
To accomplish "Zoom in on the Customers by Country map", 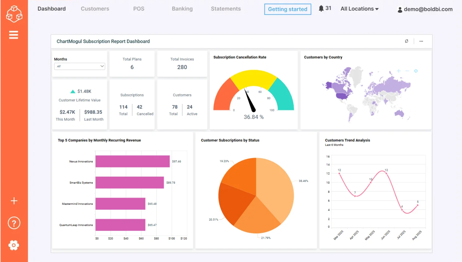I will tap(398, 71).
